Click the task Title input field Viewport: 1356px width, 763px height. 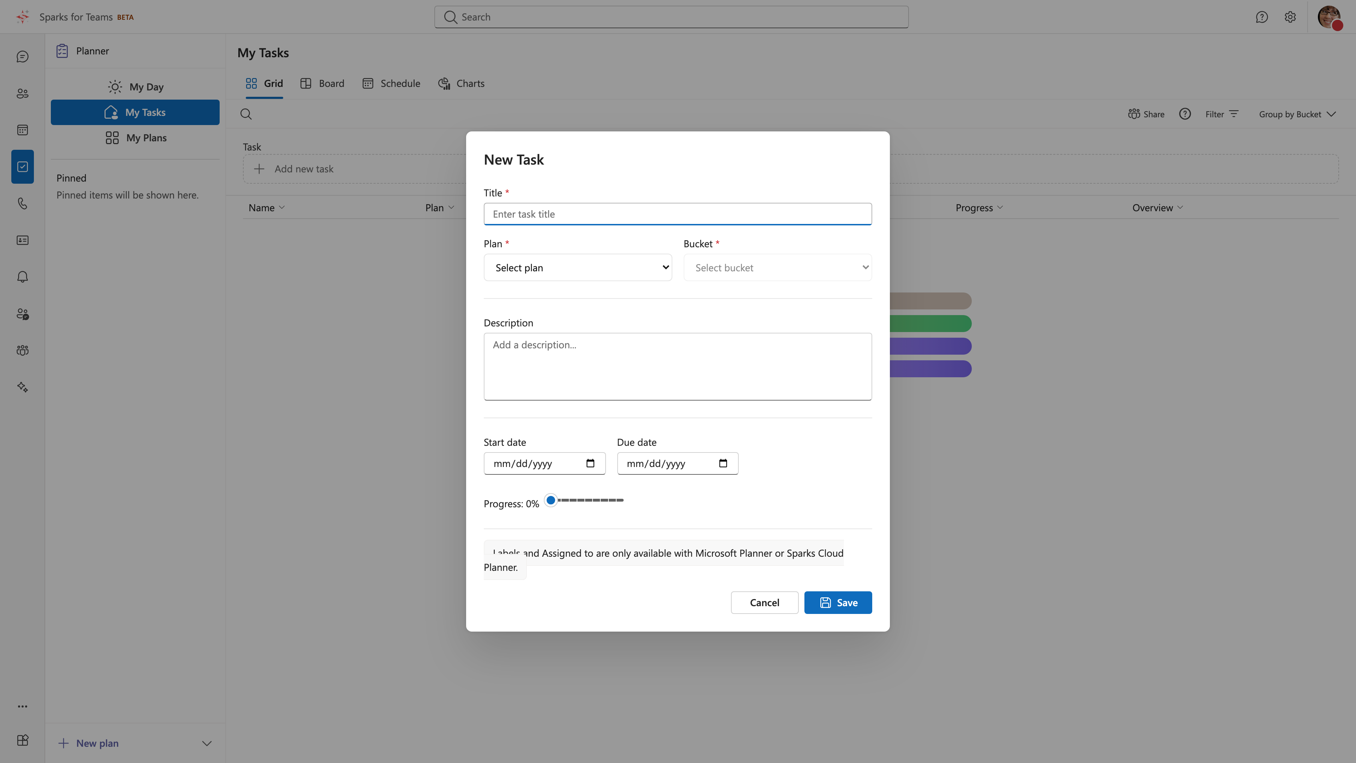click(x=678, y=214)
